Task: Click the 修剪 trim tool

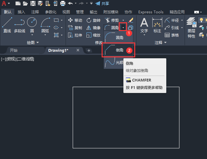Action: click(112, 20)
